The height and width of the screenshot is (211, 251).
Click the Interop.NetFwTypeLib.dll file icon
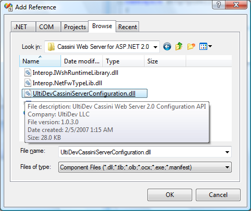(28, 83)
